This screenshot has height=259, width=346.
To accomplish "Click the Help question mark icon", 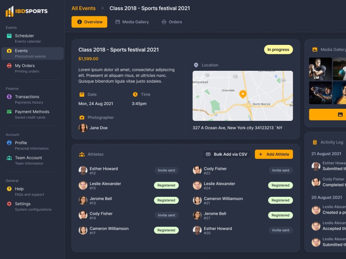I will click(9, 189).
